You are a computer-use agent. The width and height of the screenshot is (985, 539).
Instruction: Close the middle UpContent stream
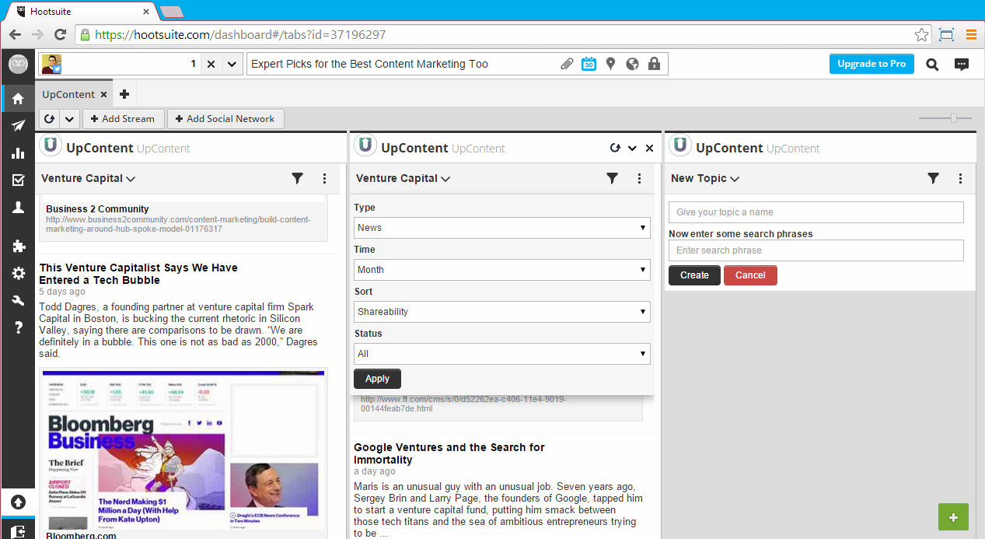(x=650, y=148)
